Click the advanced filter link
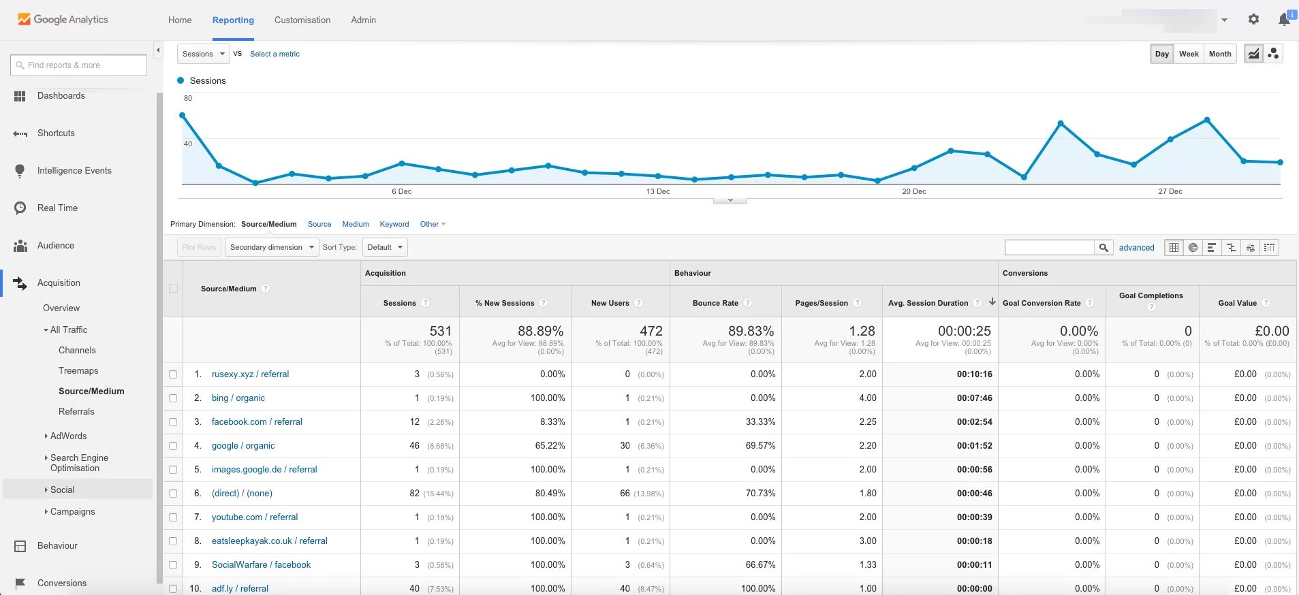Image resolution: width=1299 pixels, height=595 pixels. pyautogui.click(x=1136, y=248)
